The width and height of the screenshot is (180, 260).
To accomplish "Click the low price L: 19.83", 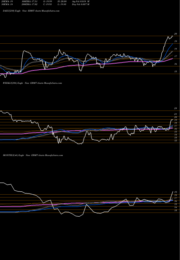I will (62, 4).
